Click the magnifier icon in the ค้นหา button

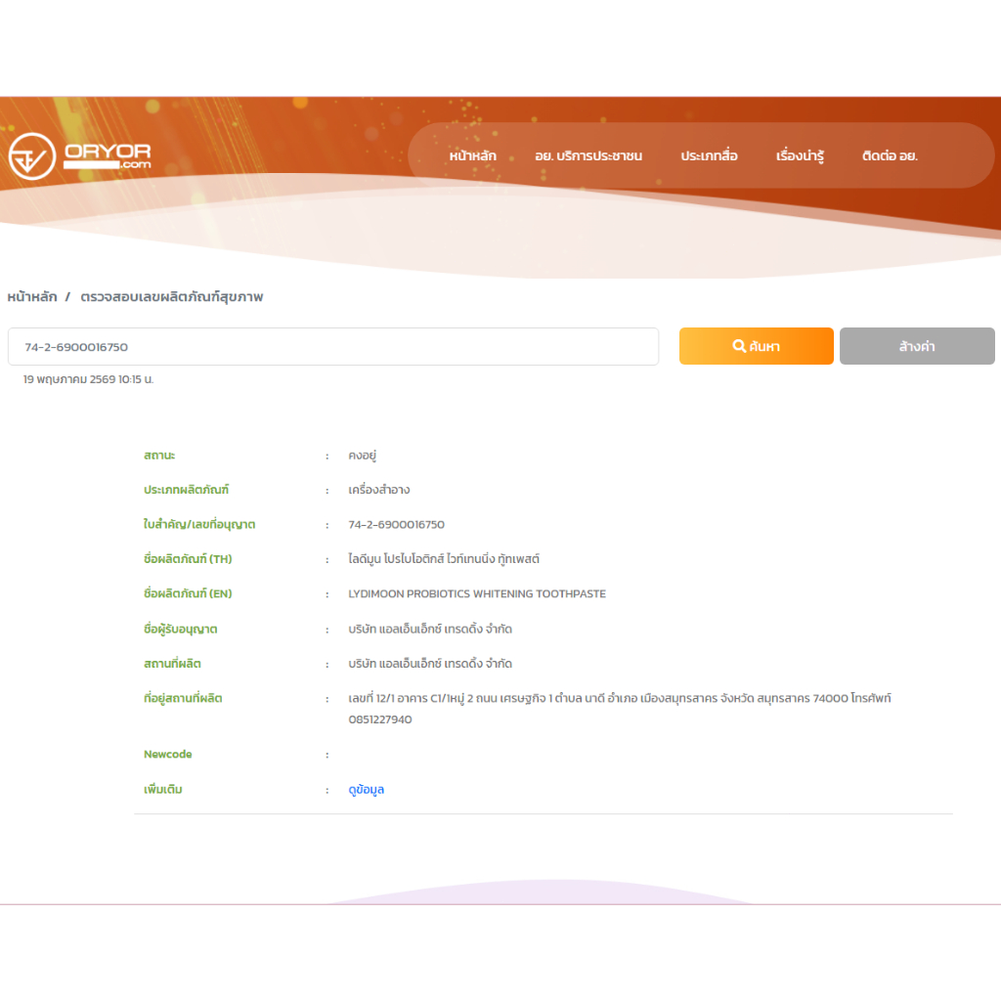click(x=739, y=346)
